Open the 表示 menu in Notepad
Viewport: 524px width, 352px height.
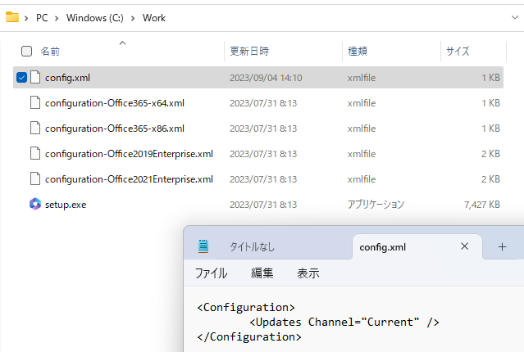tap(308, 273)
